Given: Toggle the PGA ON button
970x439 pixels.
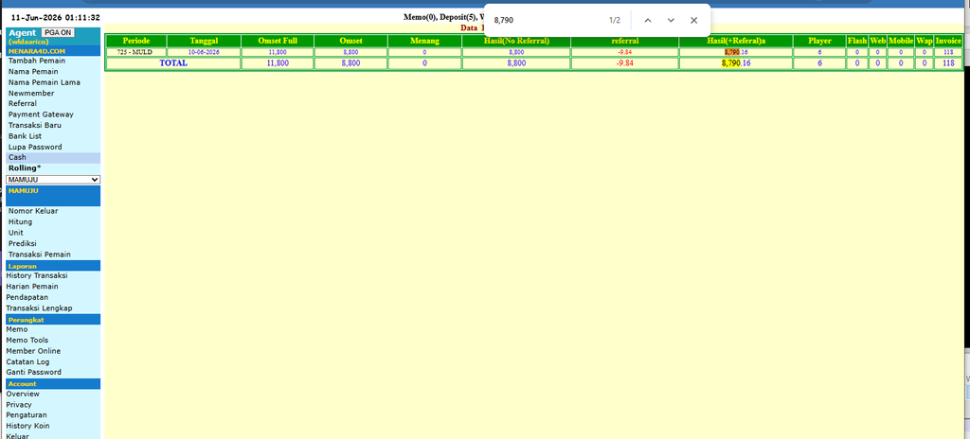Looking at the screenshot, I should coord(58,32).
